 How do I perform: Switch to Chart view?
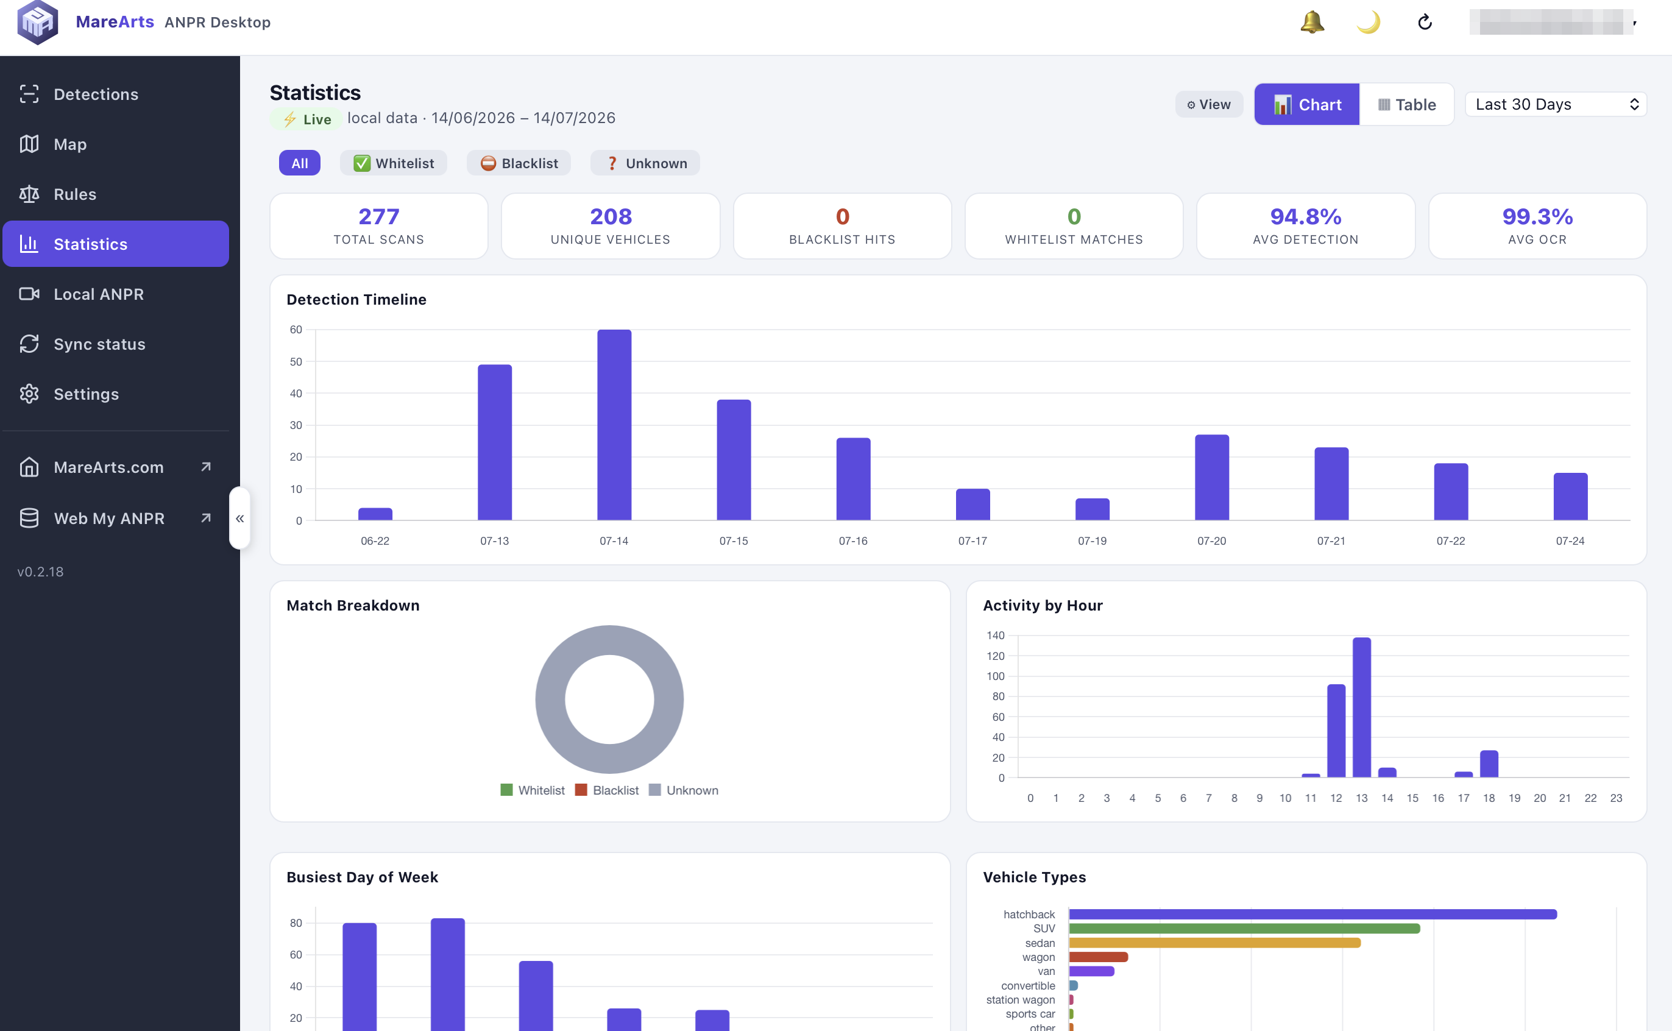(1306, 104)
